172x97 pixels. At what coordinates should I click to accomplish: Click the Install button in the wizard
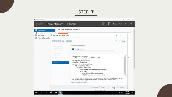114,87
